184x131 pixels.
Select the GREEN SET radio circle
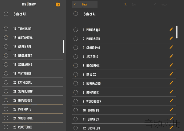(6, 47)
